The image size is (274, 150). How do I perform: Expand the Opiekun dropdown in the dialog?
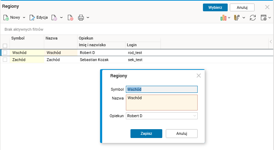194,116
